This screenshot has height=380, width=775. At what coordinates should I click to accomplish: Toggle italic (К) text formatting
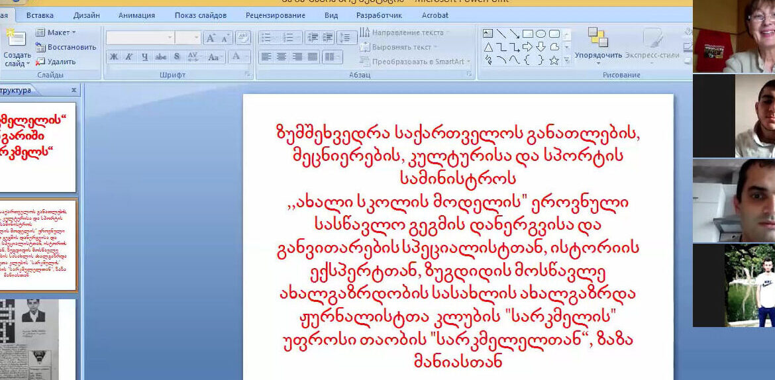tap(129, 57)
